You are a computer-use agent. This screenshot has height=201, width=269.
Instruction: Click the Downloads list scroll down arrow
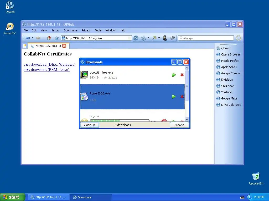pyautogui.click(x=187, y=119)
